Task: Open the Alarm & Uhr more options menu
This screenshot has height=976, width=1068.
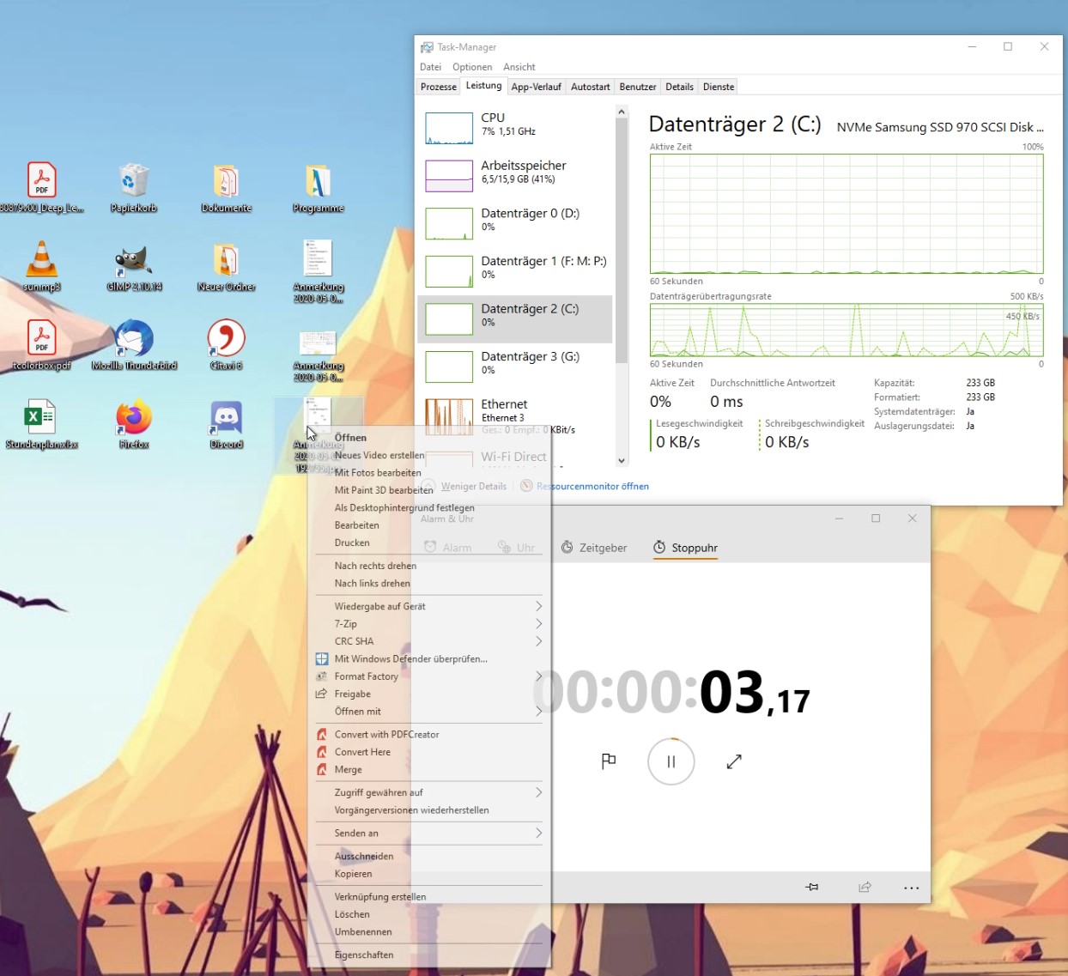Action: [x=912, y=888]
